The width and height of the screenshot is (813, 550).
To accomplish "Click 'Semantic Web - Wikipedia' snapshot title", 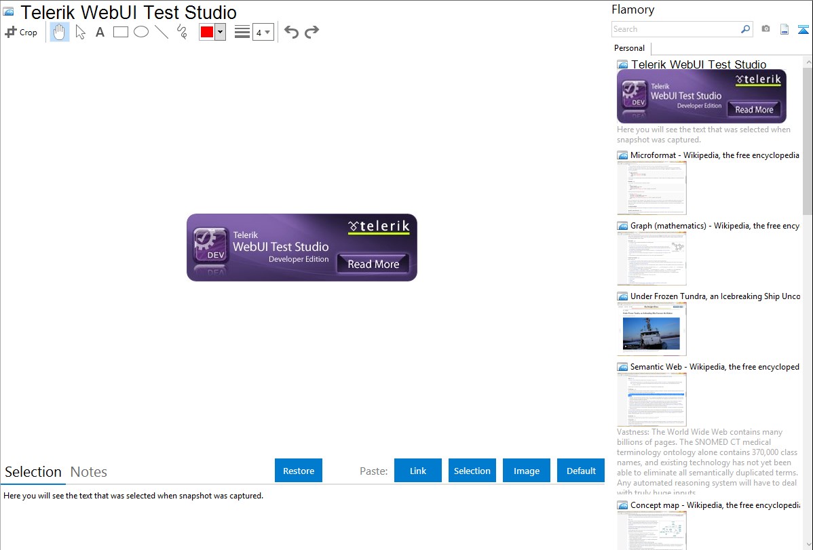I will [x=715, y=366].
